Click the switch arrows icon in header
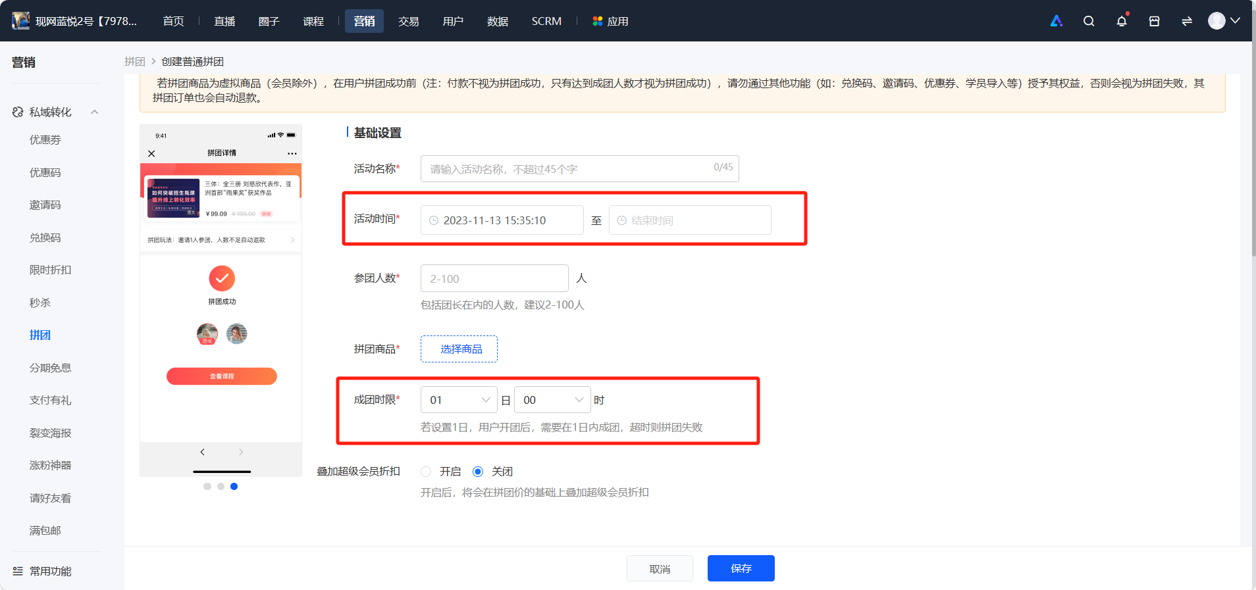This screenshot has height=590, width=1256. [x=1186, y=21]
